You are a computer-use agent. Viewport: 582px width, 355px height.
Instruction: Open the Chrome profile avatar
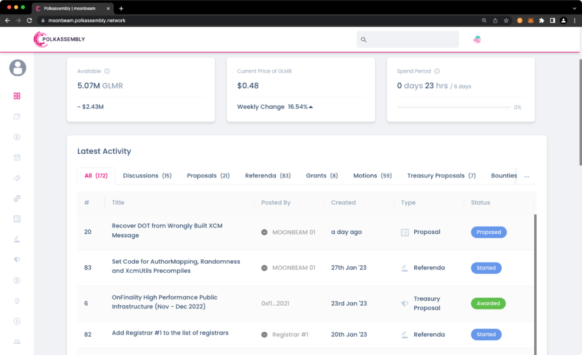[563, 21]
